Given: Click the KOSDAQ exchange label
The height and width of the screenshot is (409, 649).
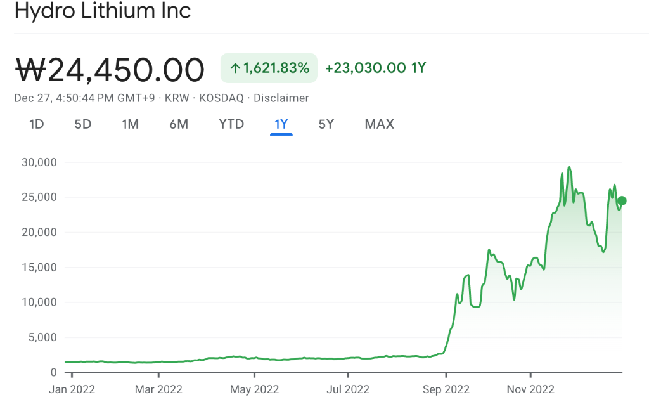Looking at the screenshot, I should pos(221,98).
